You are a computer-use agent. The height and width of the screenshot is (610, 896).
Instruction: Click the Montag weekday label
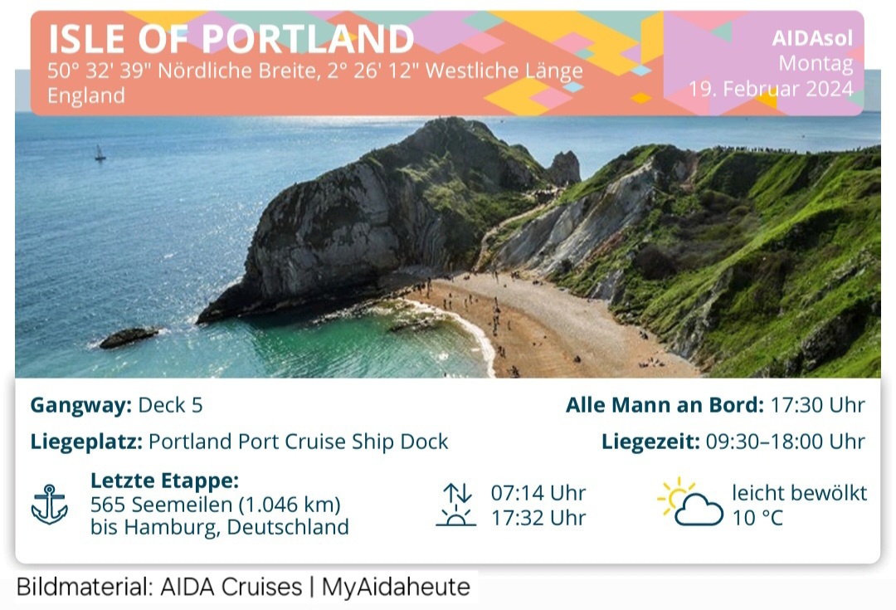pos(816,63)
